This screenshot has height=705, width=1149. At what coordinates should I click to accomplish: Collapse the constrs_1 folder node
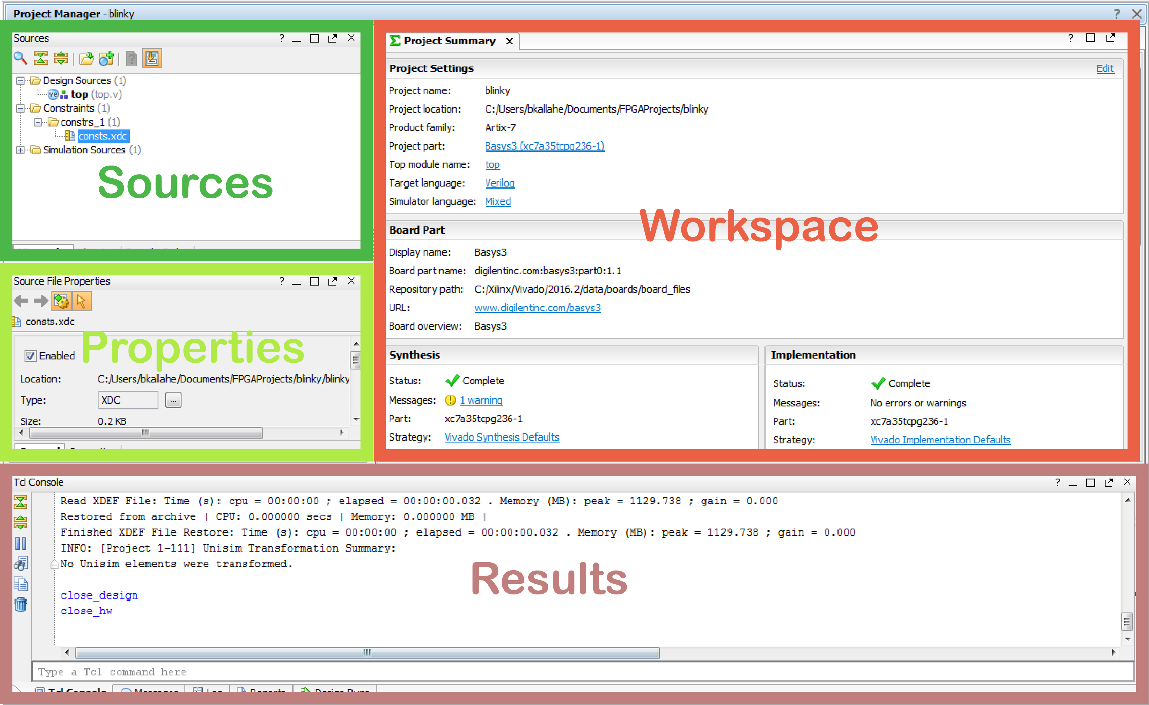pos(38,122)
